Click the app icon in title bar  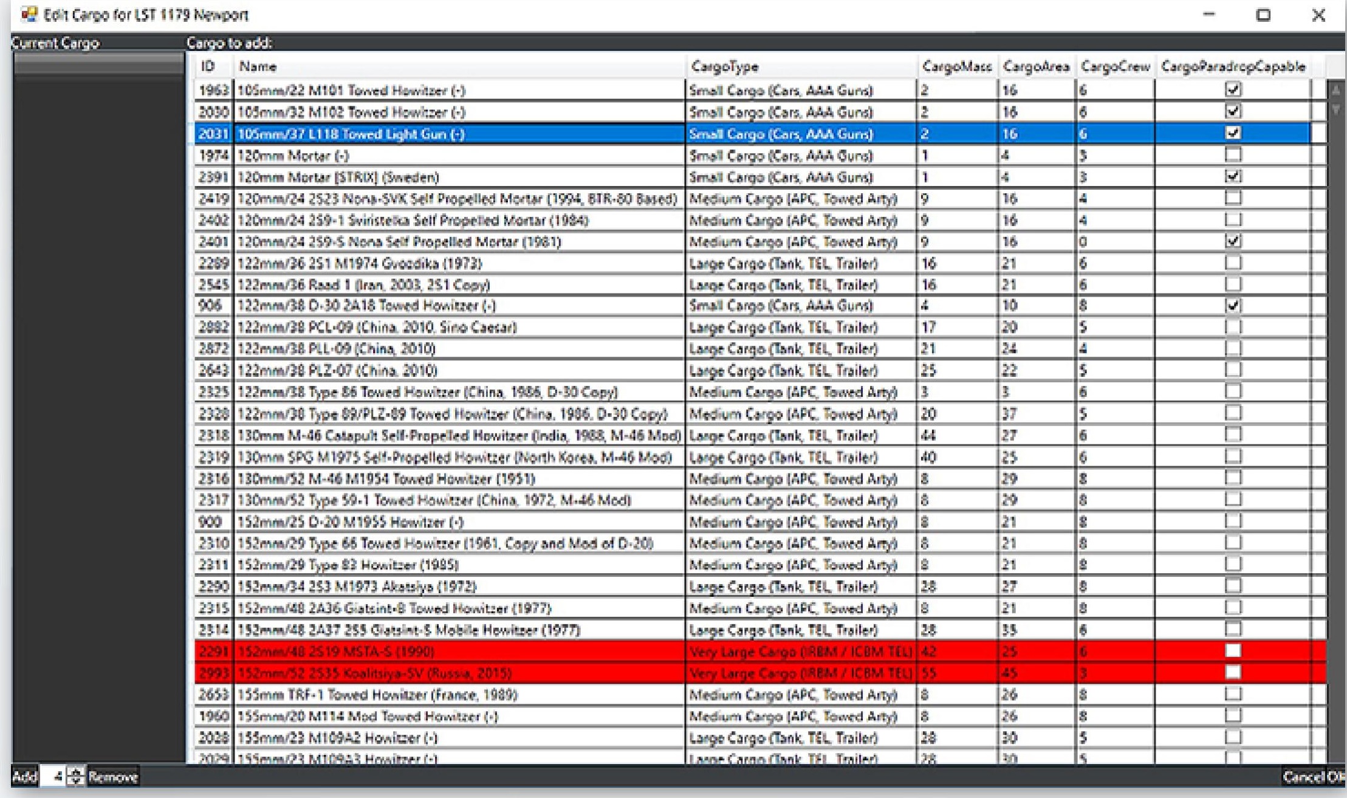coord(29,14)
